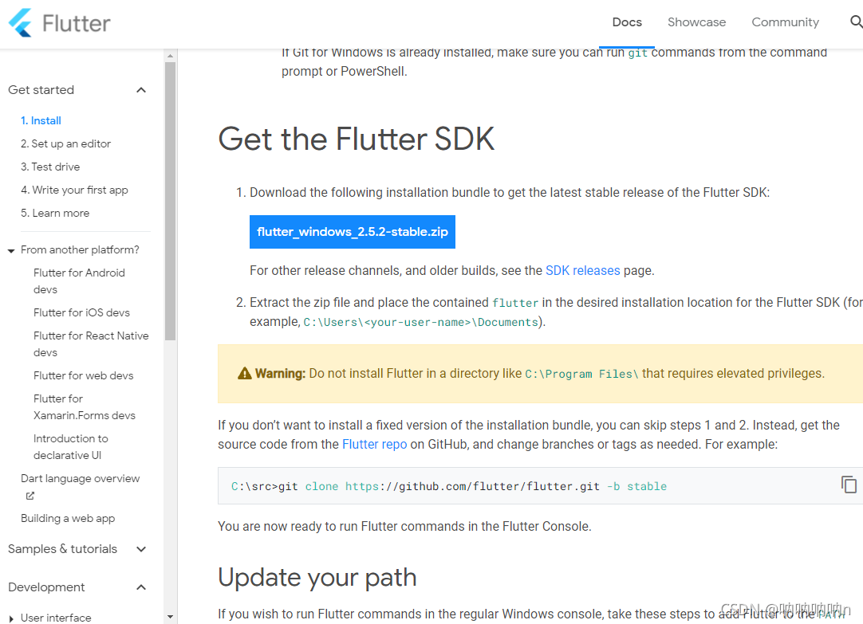The width and height of the screenshot is (863, 624).
Task: Click the Flutter wordmark text
Action: tap(77, 24)
